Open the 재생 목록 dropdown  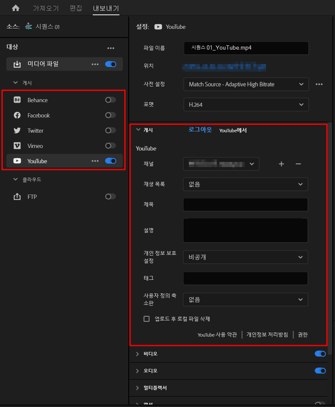[x=246, y=184]
